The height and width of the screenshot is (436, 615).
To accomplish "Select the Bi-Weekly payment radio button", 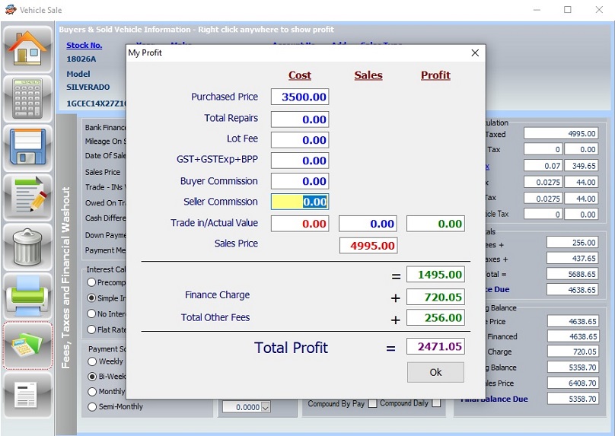I will coord(92,377).
